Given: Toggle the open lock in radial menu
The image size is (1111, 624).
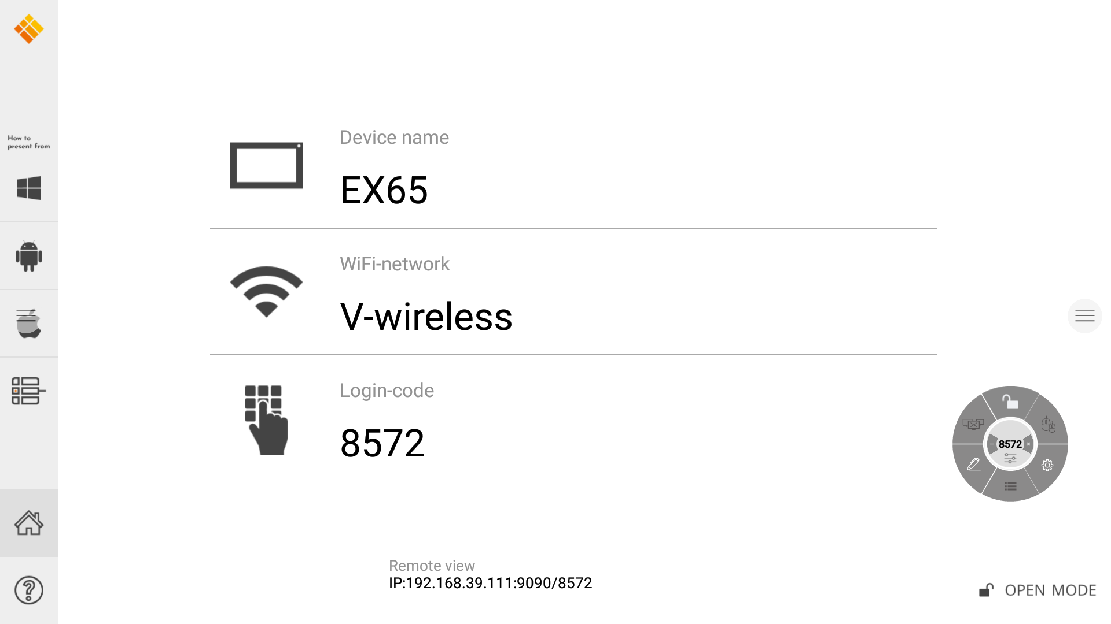Looking at the screenshot, I should tap(1010, 402).
